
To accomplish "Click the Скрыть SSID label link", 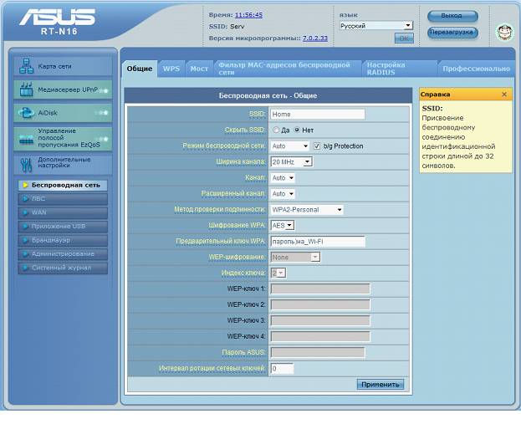I will [x=245, y=130].
